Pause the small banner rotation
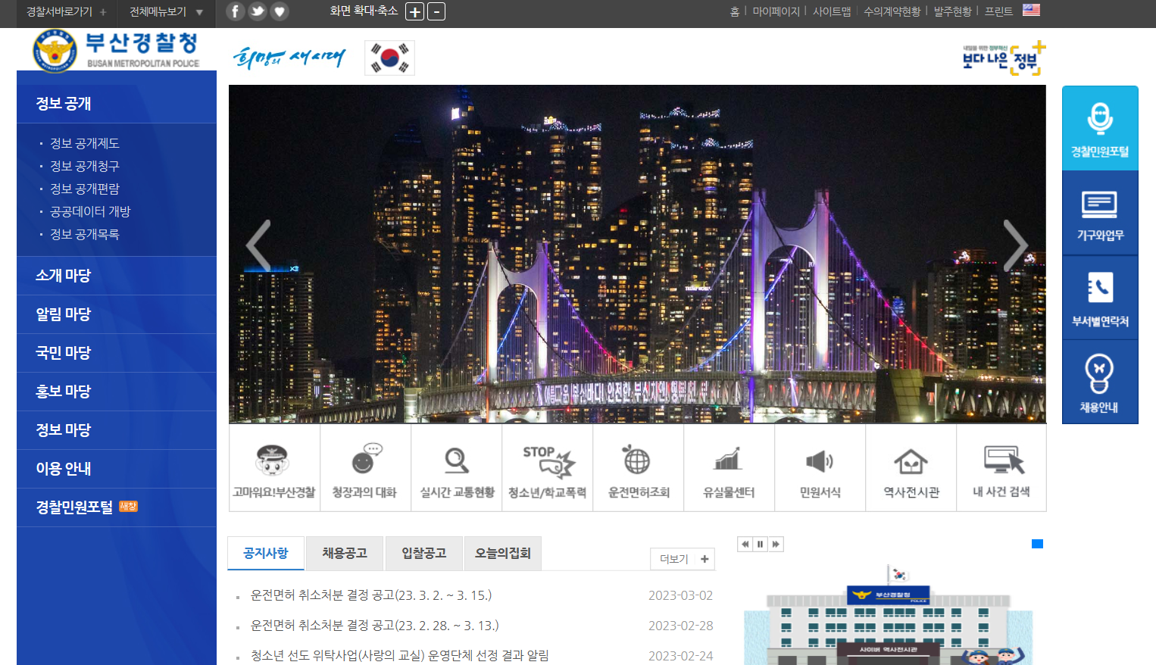This screenshot has width=1156, height=665. pos(761,544)
